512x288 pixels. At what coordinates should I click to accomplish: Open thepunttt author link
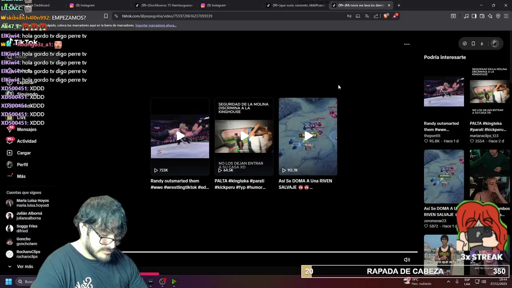click(x=432, y=136)
